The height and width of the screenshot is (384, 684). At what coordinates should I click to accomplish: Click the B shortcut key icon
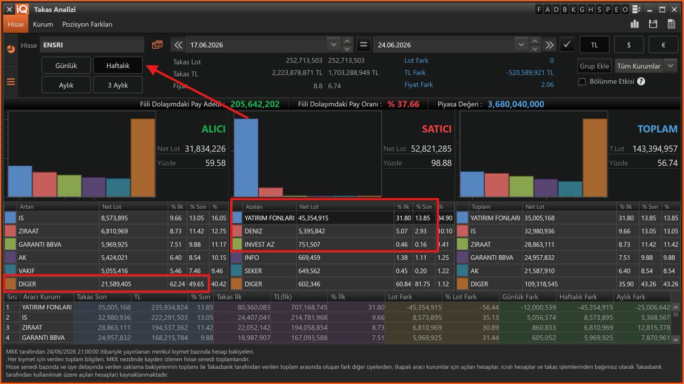565,10
